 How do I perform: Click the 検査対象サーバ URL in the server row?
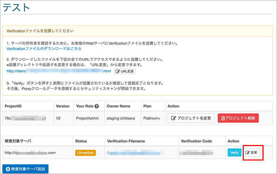[x=32, y=152]
